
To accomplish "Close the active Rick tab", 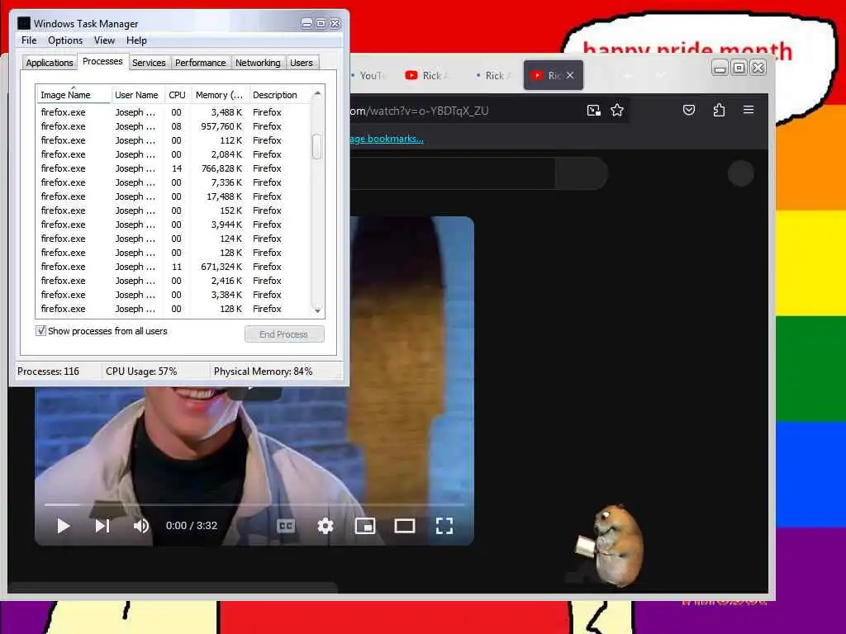I will tap(570, 75).
